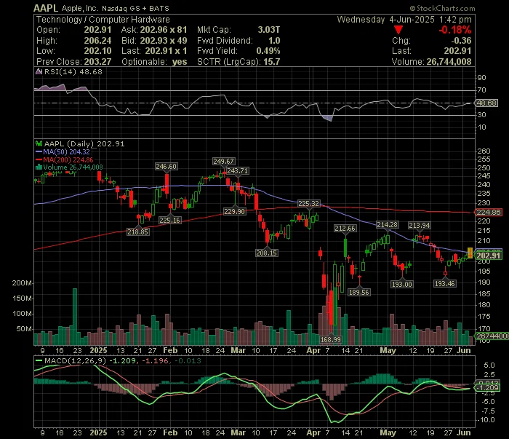Click the 243.71 price label
Image resolution: width=509 pixels, height=439 pixels.
238,170
